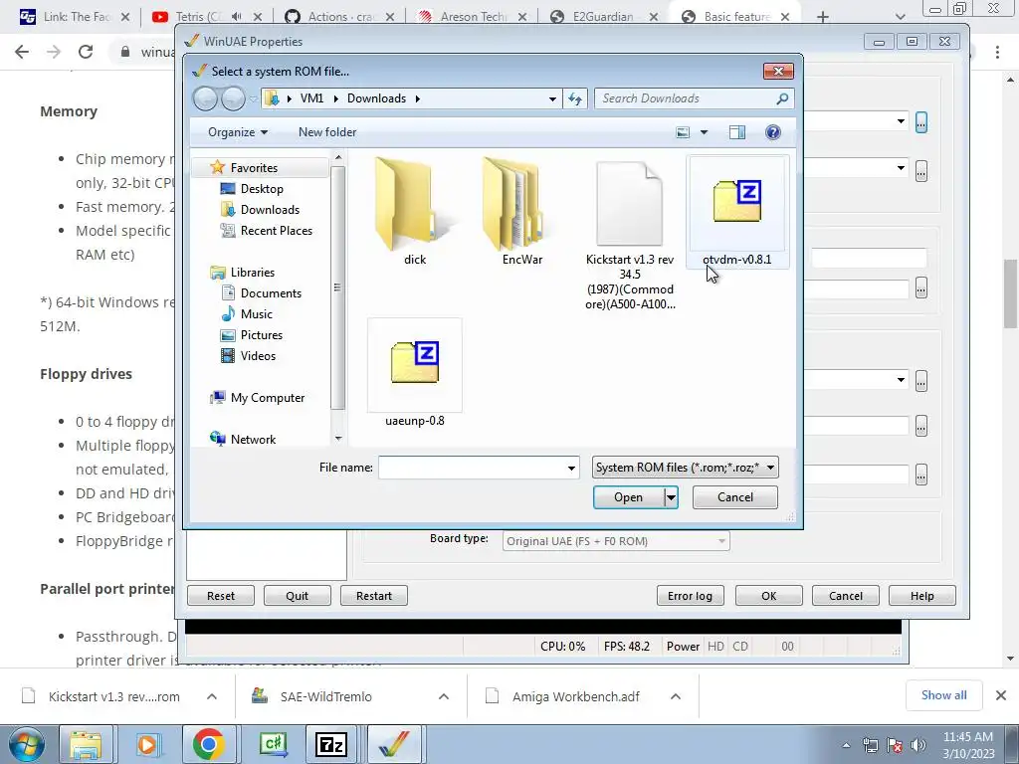Open the EncWar folder
The image size is (1019, 764).
pos(521,212)
